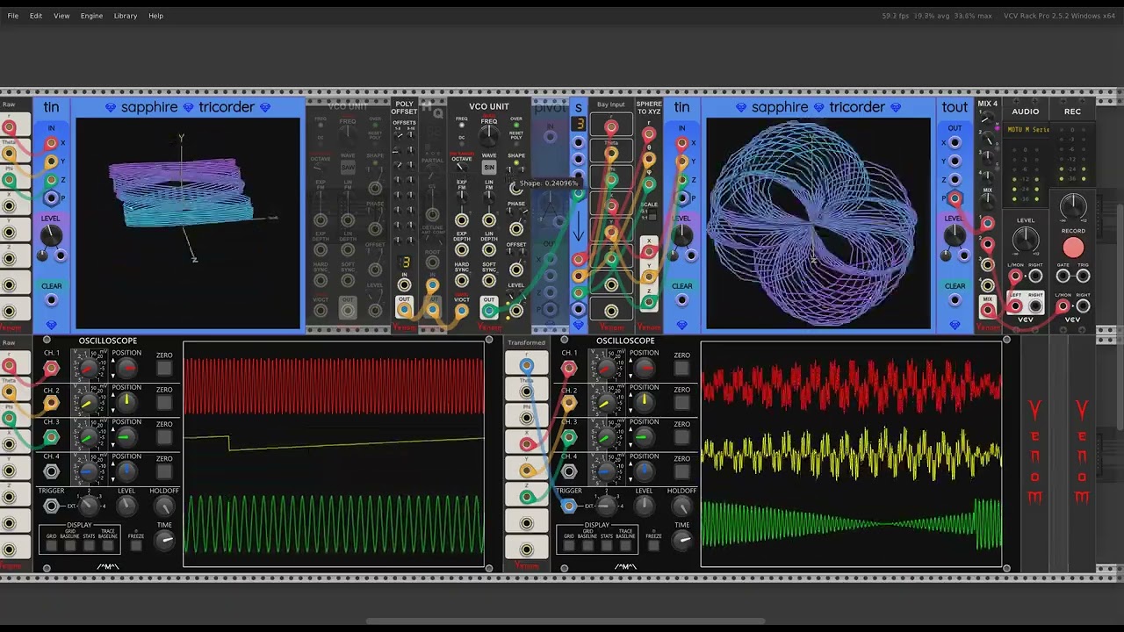This screenshot has height=632, width=1124.
Task: Click the MIX output jack on MIX 4
Action: click(988, 308)
